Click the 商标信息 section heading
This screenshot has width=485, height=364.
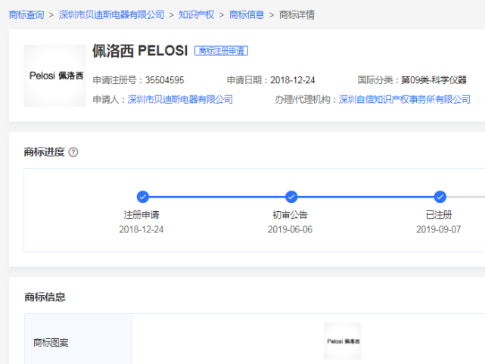45,297
